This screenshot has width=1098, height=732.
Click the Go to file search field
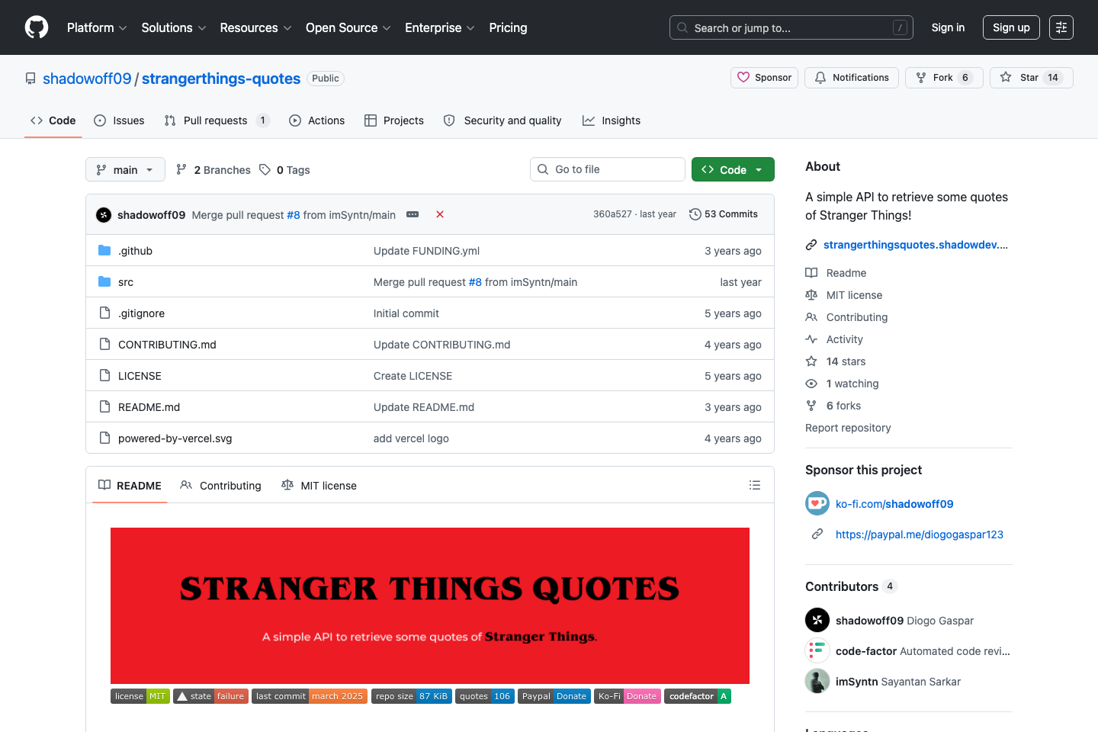pos(607,169)
